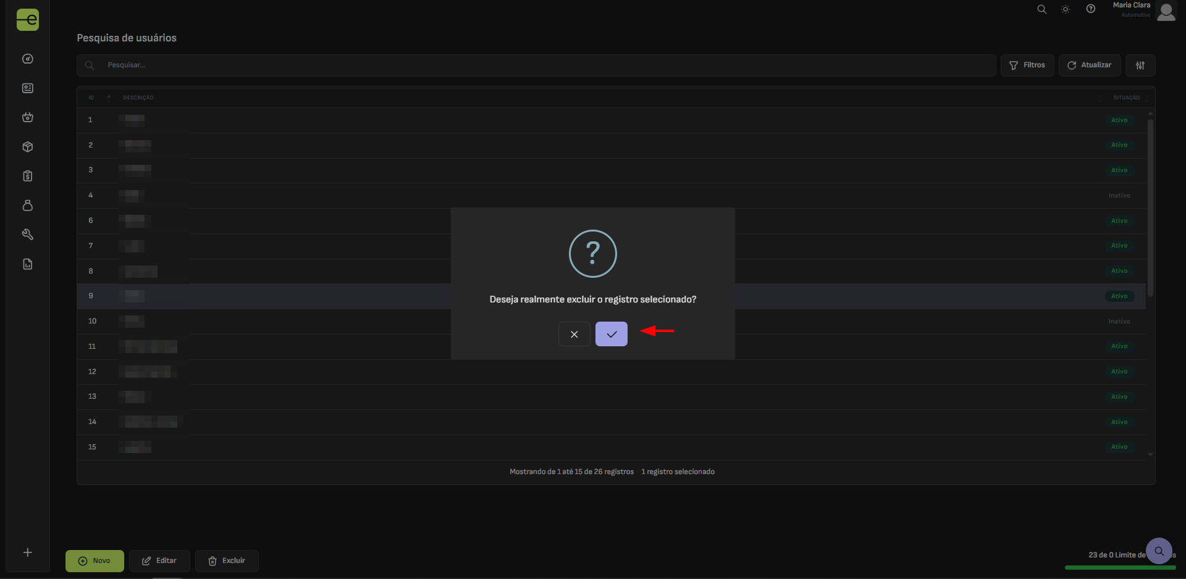
Task: Select the table row with ID 13
Action: [611, 397]
